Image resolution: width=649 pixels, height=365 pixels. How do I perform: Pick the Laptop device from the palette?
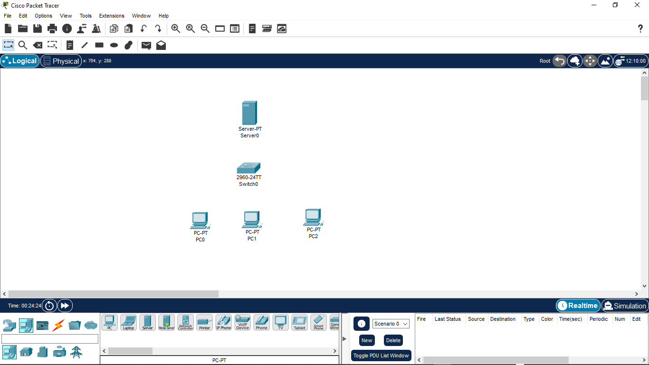(x=128, y=322)
